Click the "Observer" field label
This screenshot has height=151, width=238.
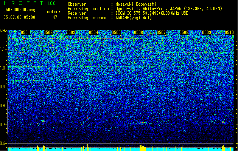click(77, 4)
